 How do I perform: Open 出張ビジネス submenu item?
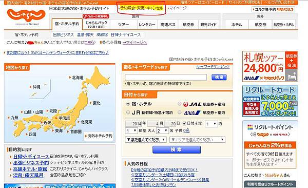(63, 35)
